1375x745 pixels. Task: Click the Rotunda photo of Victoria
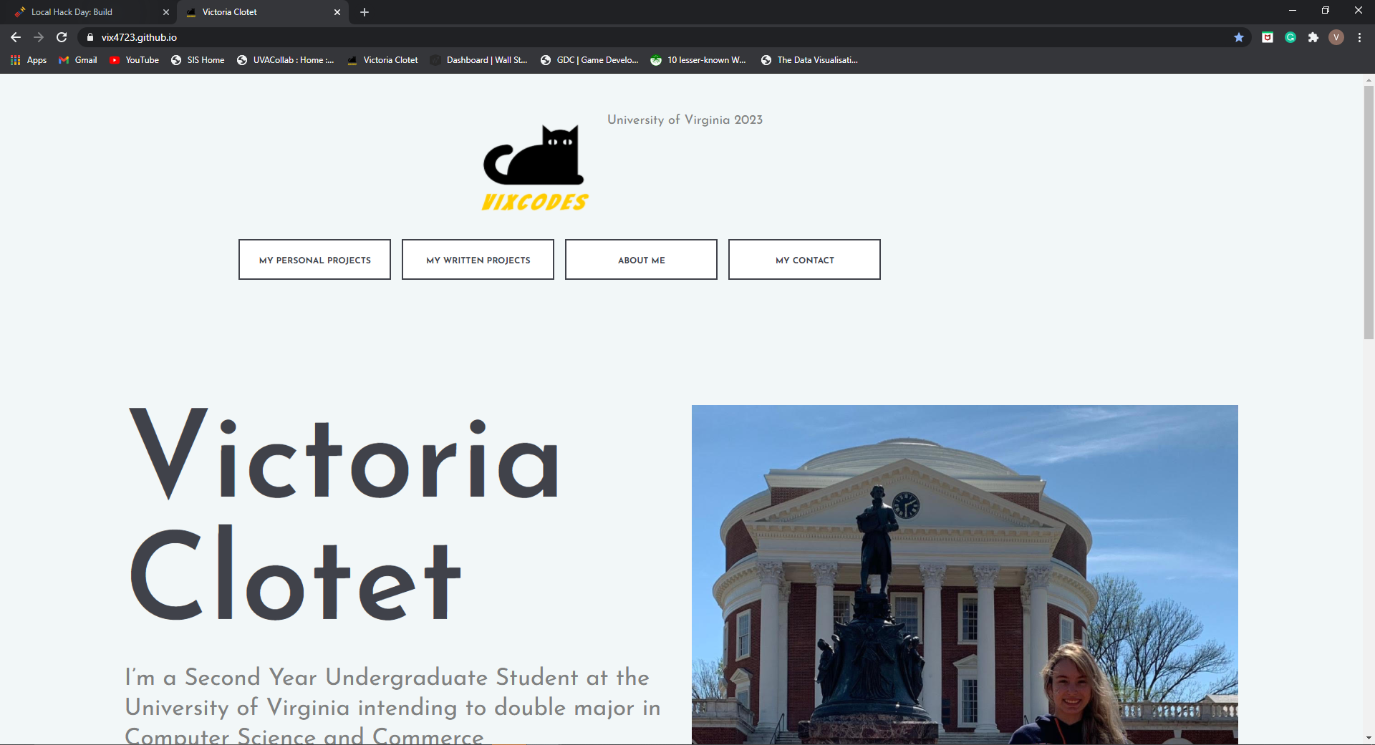click(965, 575)
